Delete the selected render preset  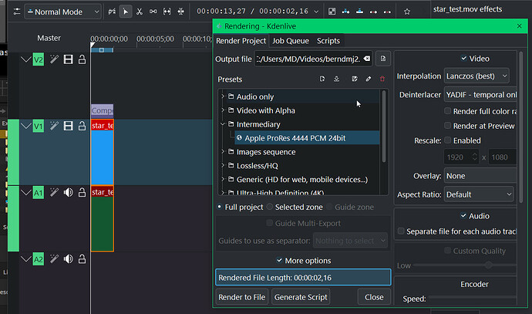[x=382, y=79]
